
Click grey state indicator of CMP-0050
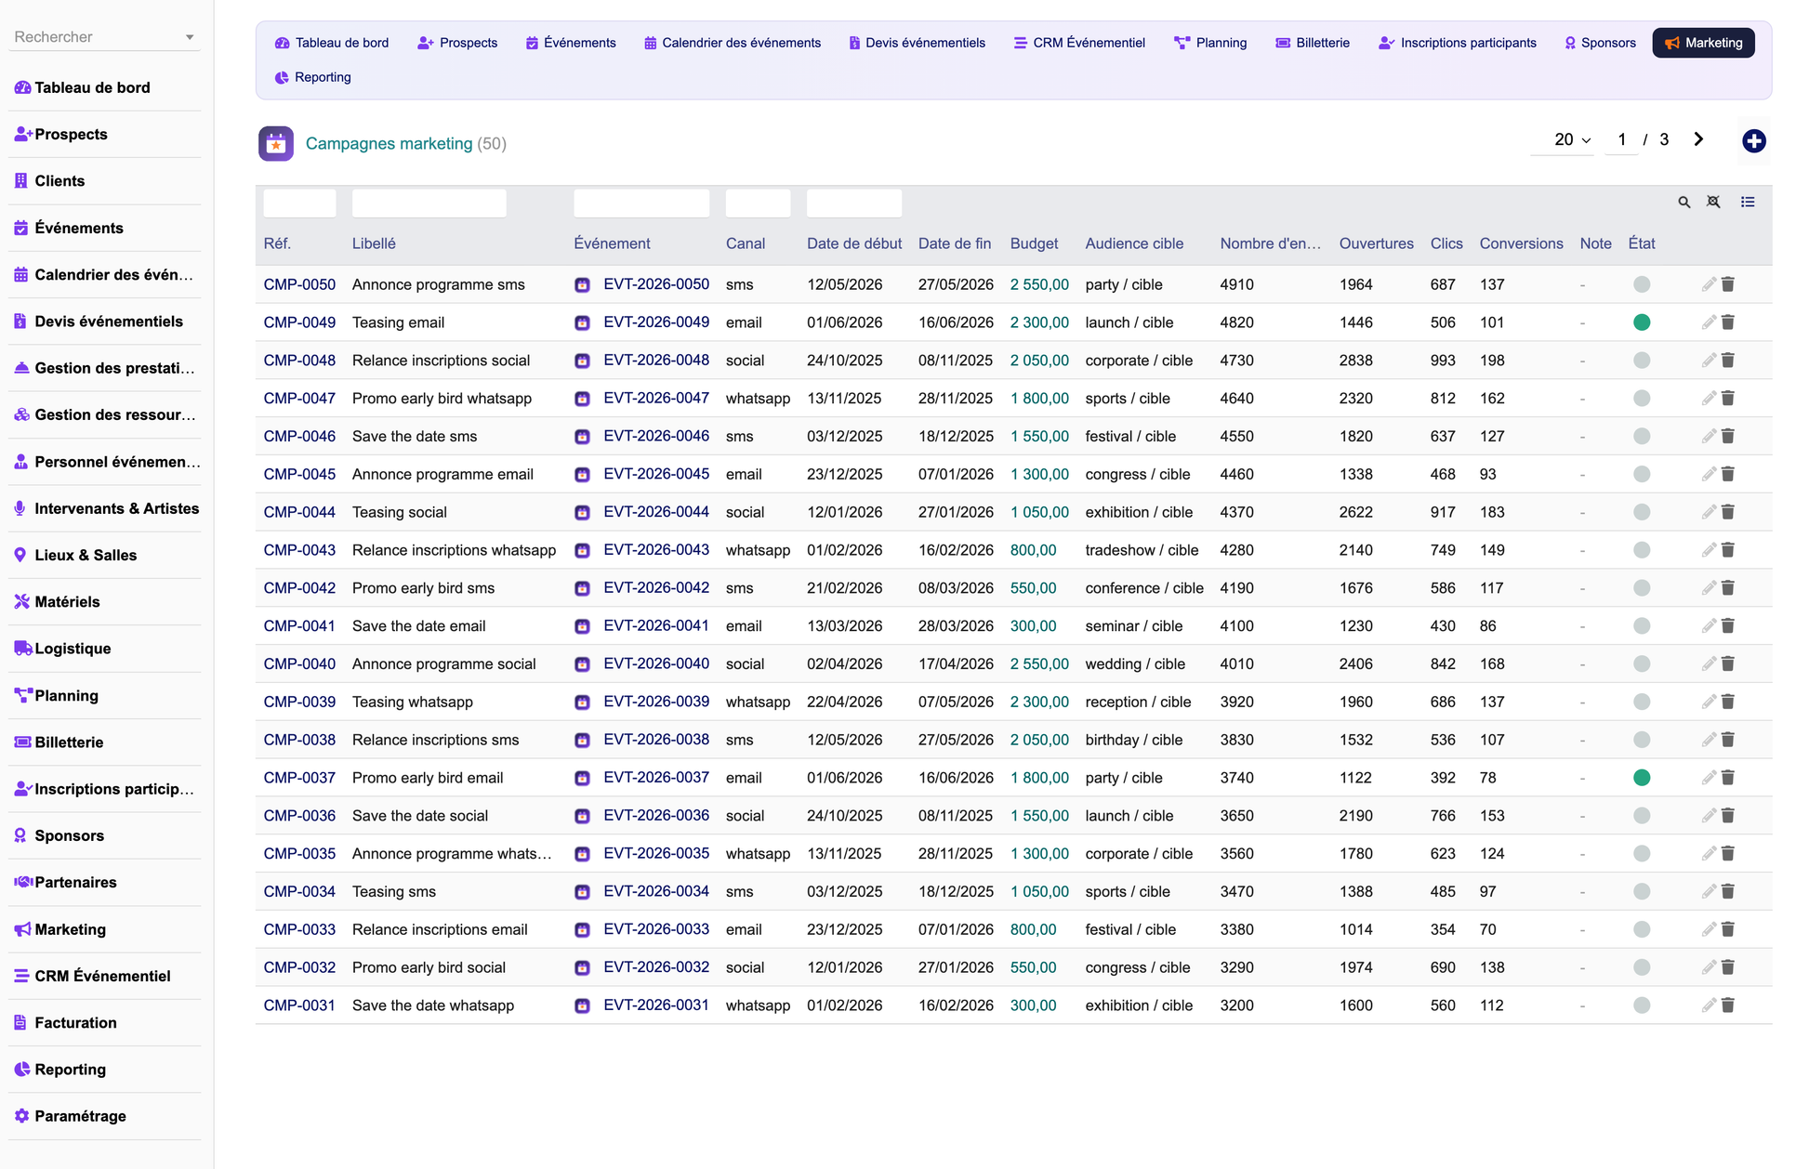[x=1642, y=284]
